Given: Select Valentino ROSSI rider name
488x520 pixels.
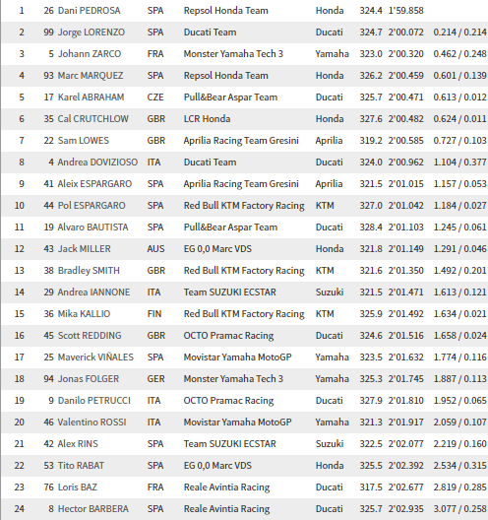Looking at the screenshot, I should click(91, 422).
